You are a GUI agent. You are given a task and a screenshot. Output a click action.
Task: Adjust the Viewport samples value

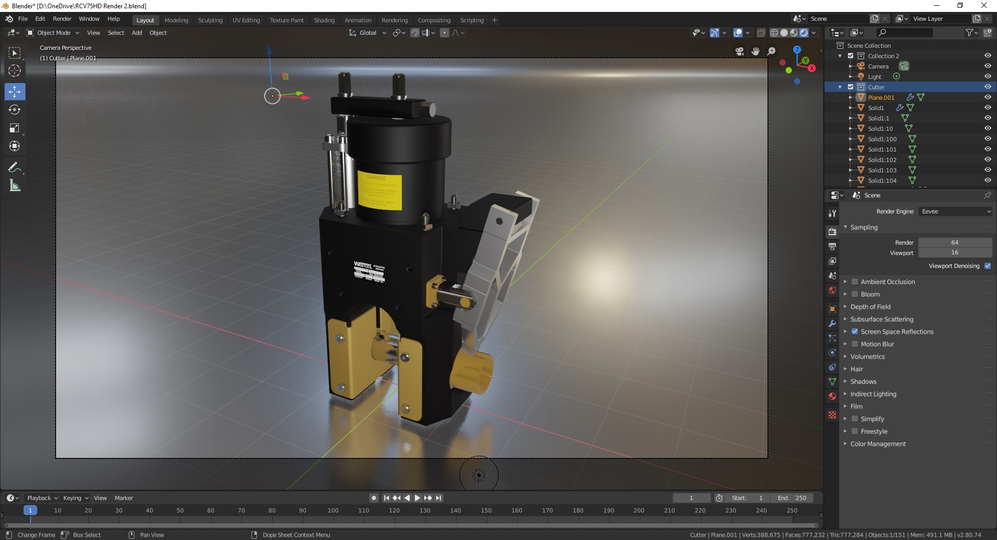pyautogui.click(x=954, y=253)
